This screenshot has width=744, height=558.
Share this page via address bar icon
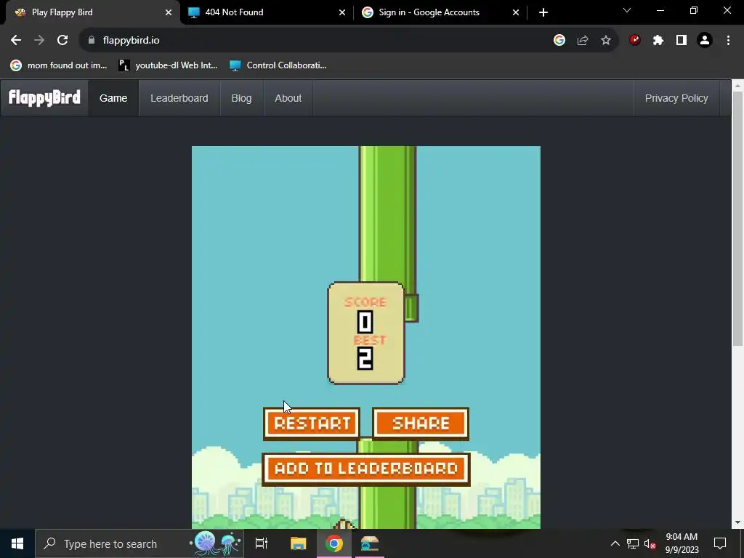583,41
